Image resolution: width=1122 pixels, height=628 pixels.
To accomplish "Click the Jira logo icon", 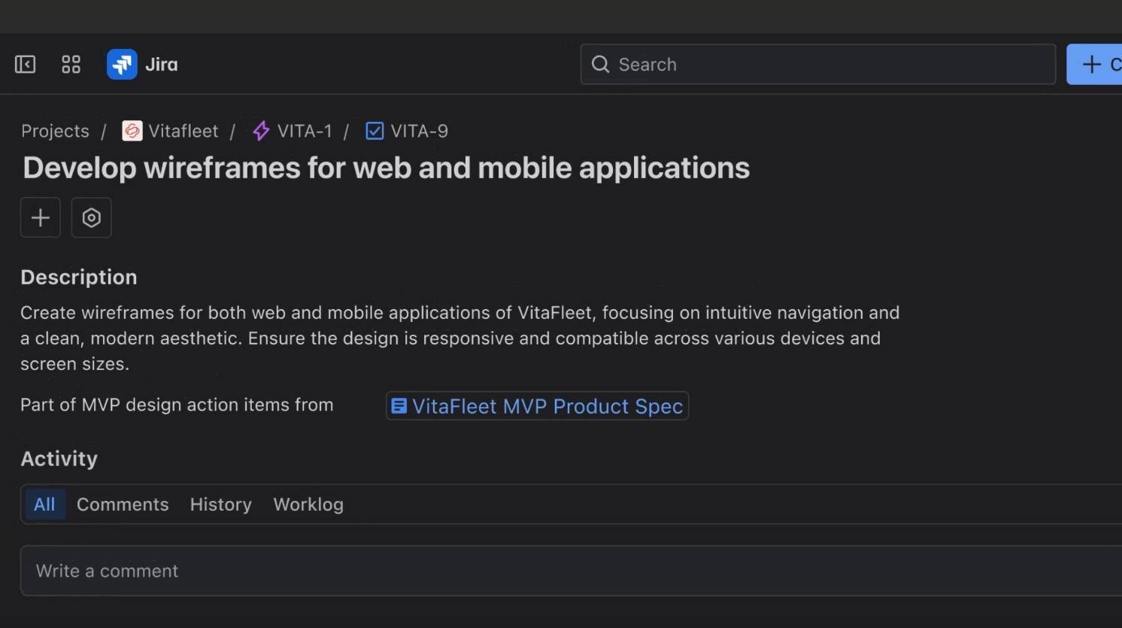I will (x=122, y=65).
